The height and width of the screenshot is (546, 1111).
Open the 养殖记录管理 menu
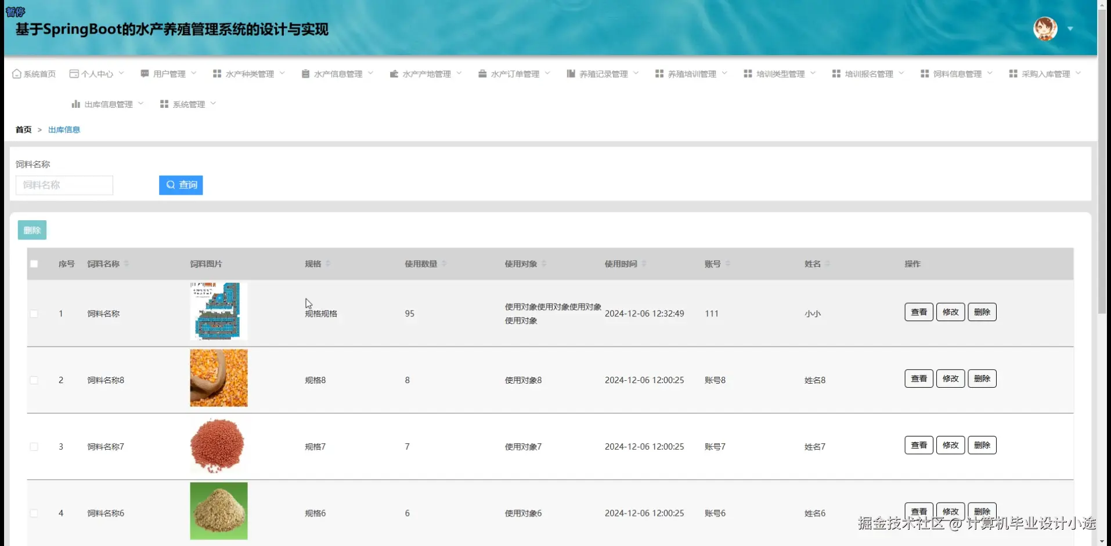click(x=603, y=74)
